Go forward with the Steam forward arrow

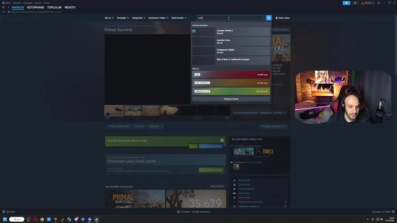coord(8,7)
